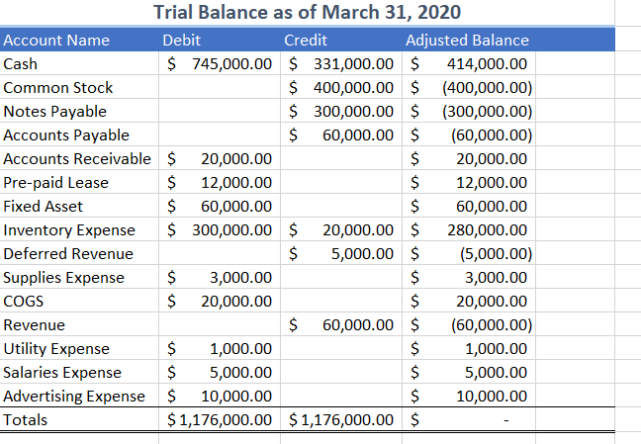Image resolution: width=641 pixels, height=444 pixels.
Task: Click the COGS row label
Action: [x=79, y=301]
